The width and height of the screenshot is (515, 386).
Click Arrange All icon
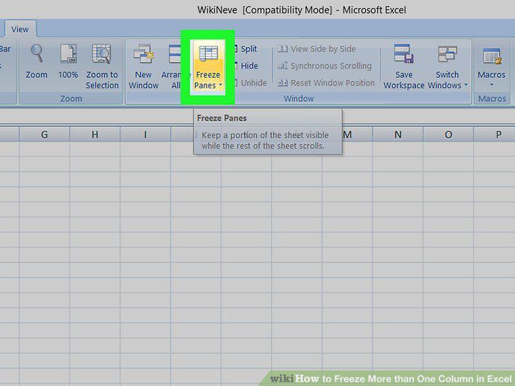pyautogui.click(x=175, y=54)
